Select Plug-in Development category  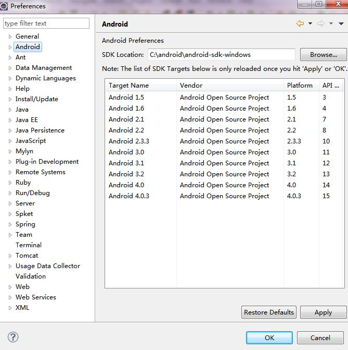[47, 162]
